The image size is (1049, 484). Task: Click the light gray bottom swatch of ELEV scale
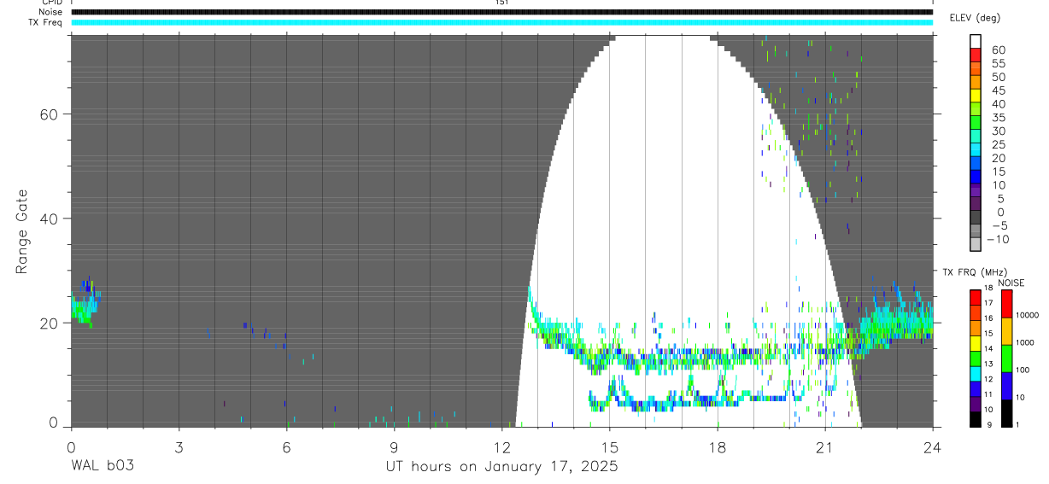(975, 245)
